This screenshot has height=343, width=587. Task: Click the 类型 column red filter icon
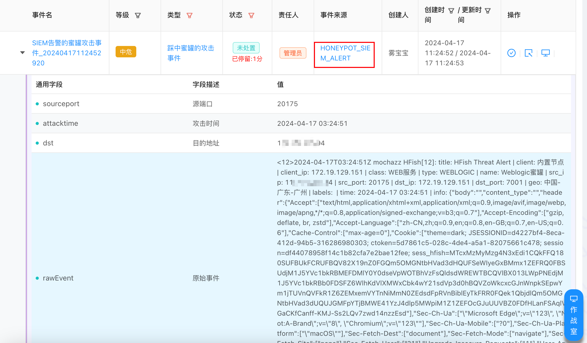[190, 15]
